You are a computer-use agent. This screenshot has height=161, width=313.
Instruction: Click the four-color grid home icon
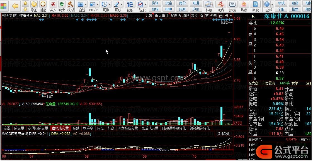[x=4, y=6]
